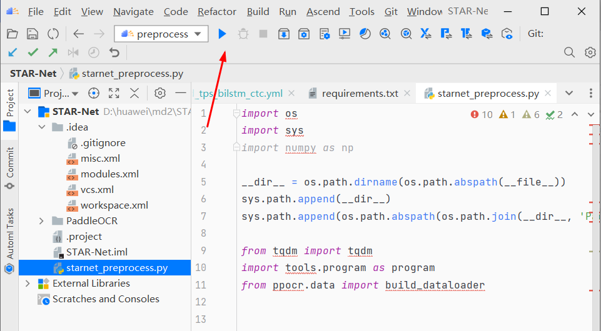Image resolution: width=601 pixels, height=331 pixels.
Task: Open Search Everywhere magnifier icon
Action: click(x=569, y=52)
